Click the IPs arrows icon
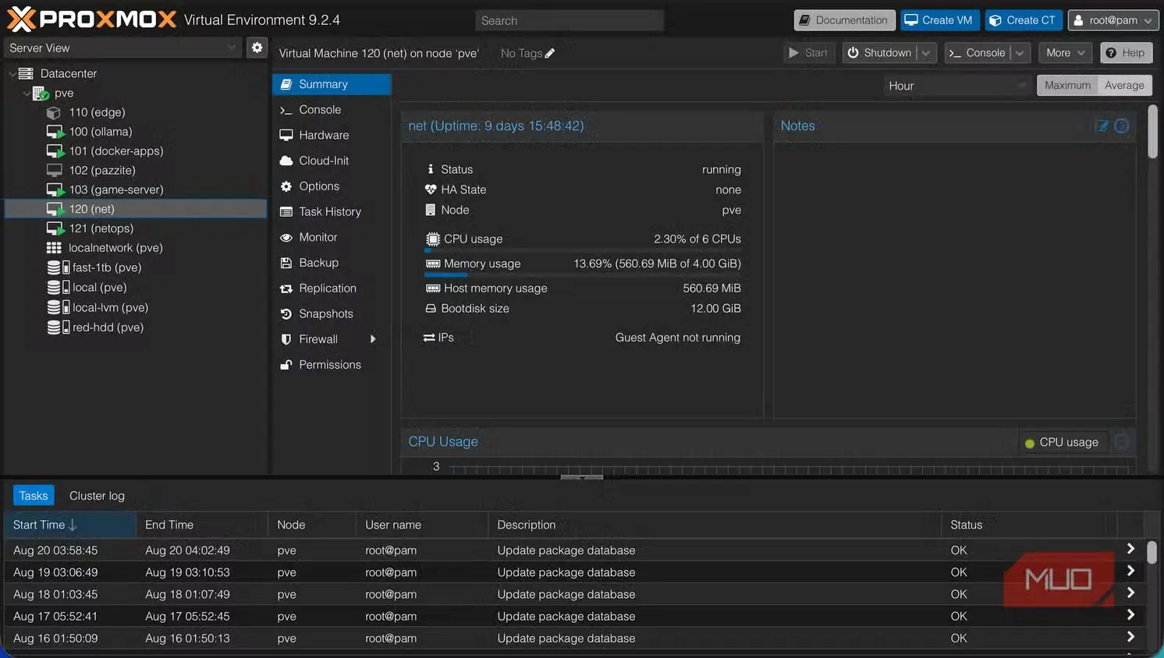 [429, 338]
